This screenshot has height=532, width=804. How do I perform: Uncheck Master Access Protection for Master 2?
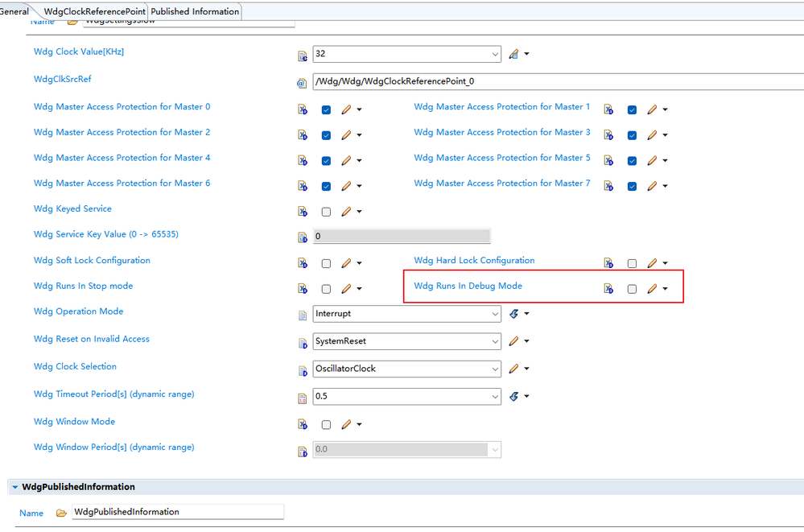[x=326, y=135]
